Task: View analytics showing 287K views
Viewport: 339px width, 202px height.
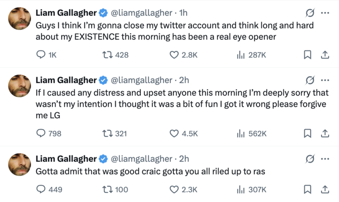Action: pyautogui.click(x=241, y=55)
